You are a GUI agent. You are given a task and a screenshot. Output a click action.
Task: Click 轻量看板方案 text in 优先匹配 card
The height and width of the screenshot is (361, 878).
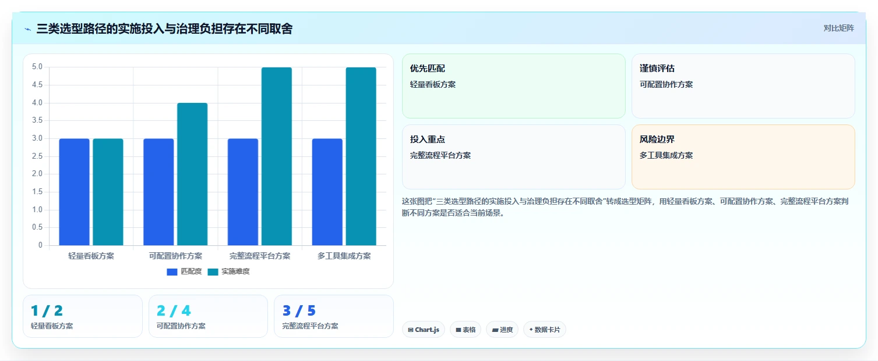(x=433, y=84)
